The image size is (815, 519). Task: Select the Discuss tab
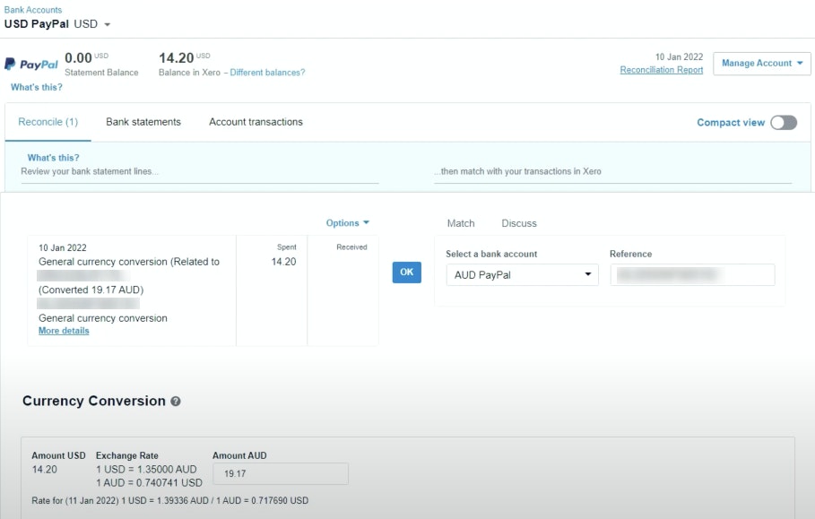[x=519, y=223]
